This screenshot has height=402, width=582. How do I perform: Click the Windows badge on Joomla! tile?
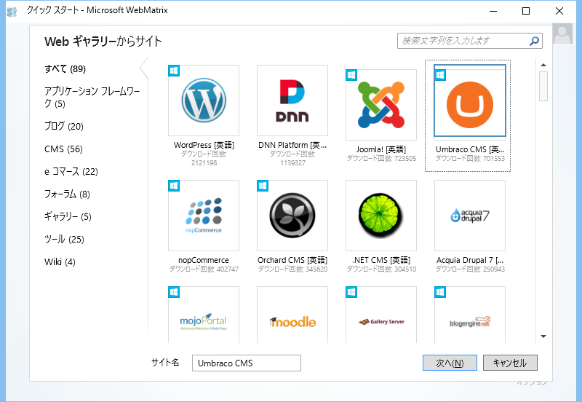[x=351, y=75]
